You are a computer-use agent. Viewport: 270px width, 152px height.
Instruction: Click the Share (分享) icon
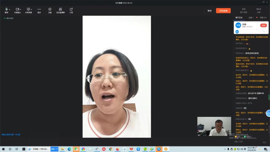(71, 10)
